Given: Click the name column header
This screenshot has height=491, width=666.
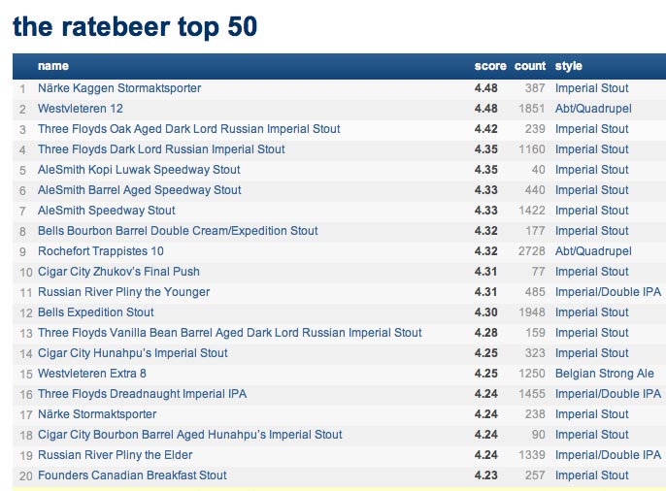Looking at the screenshot, I should (53, 66).
